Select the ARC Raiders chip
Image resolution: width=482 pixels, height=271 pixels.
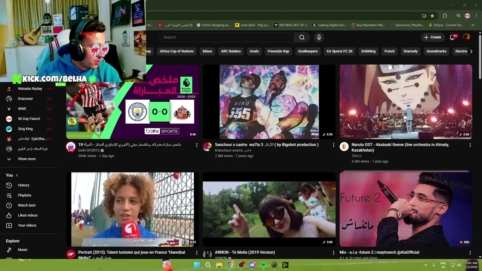(x=231, y=51)
